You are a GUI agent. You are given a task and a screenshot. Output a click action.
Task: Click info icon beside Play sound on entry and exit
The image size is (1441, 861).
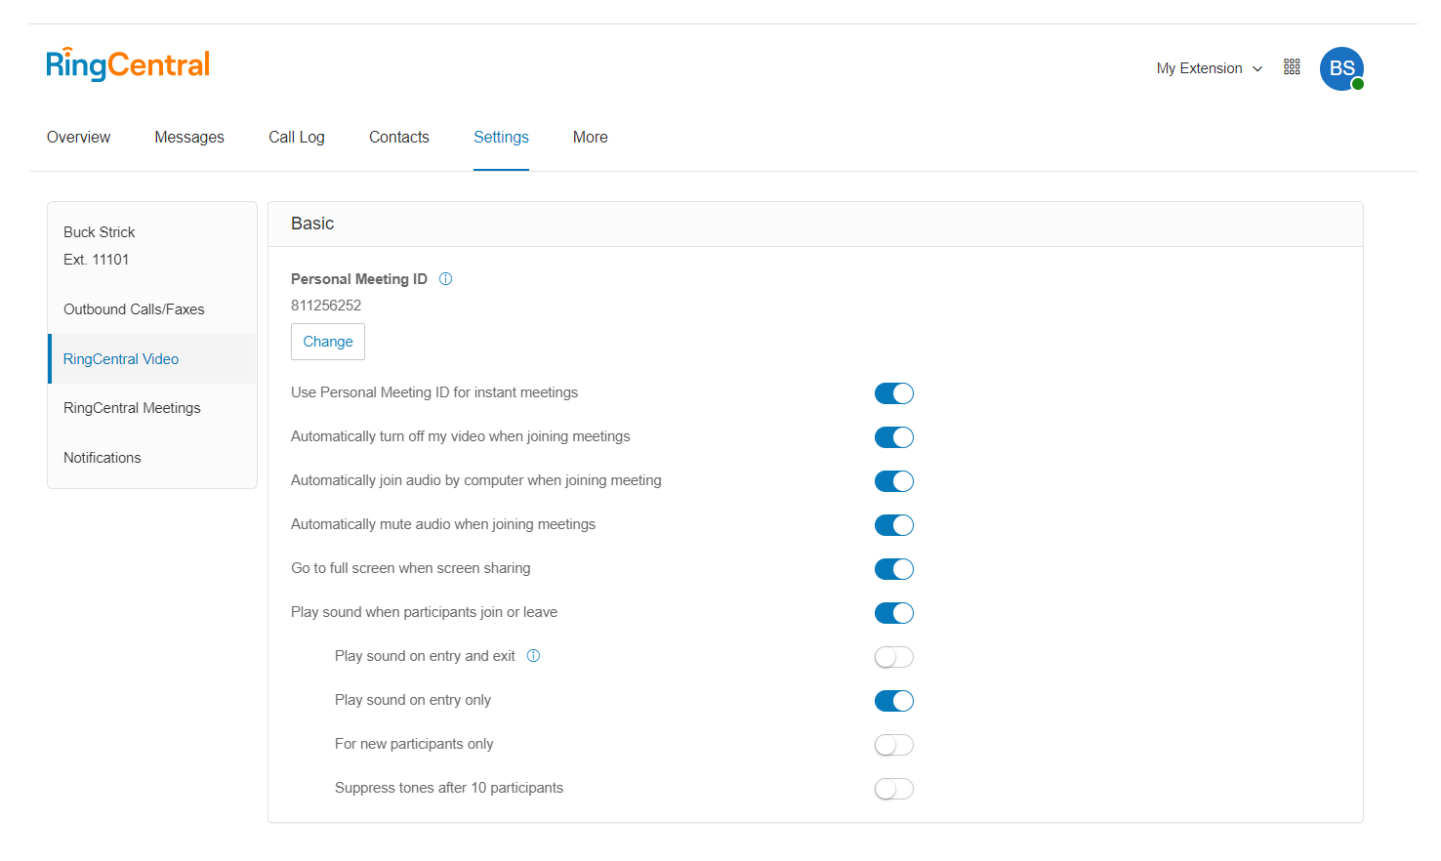(533, 656)
